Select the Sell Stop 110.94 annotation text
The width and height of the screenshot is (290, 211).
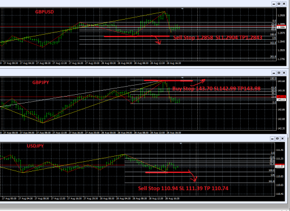pyautogui.click(x=183, y=188)
